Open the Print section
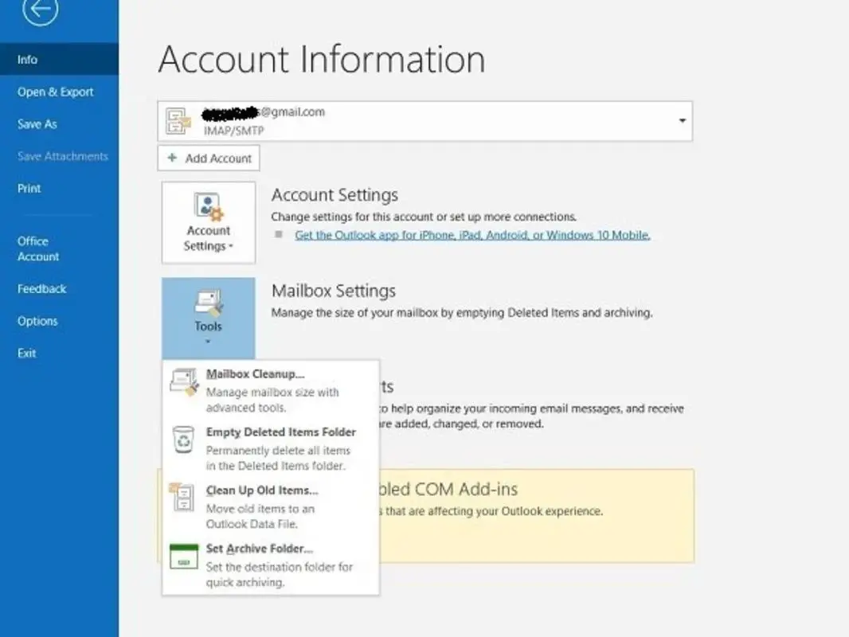The width and height of the screenshot is (849, 637). [x=29, y=188]
